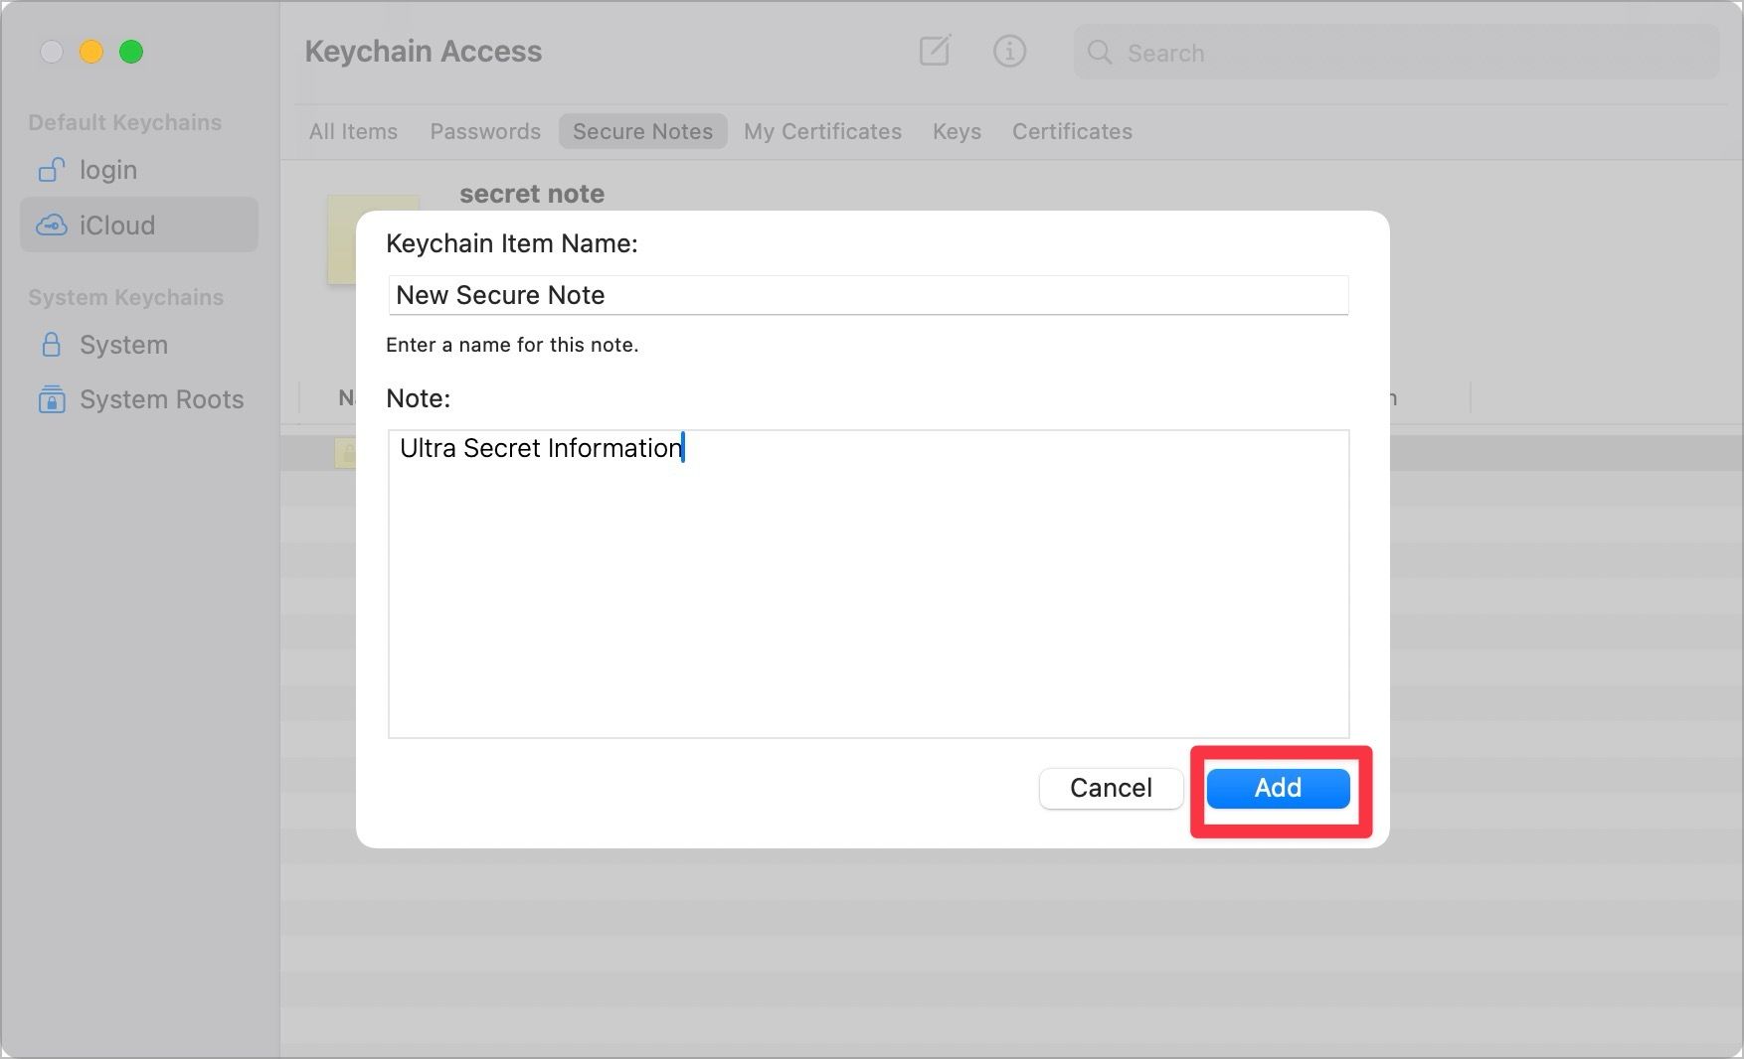Switch to the All Items tab
This screenshot has width=1744, height=1059.
tap(353, 131)
